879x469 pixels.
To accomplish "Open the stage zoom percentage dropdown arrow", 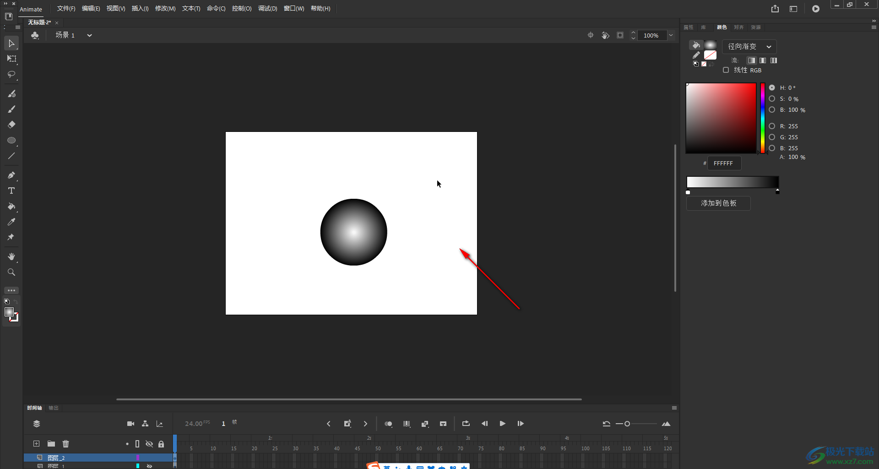I will tap(671, 35).
